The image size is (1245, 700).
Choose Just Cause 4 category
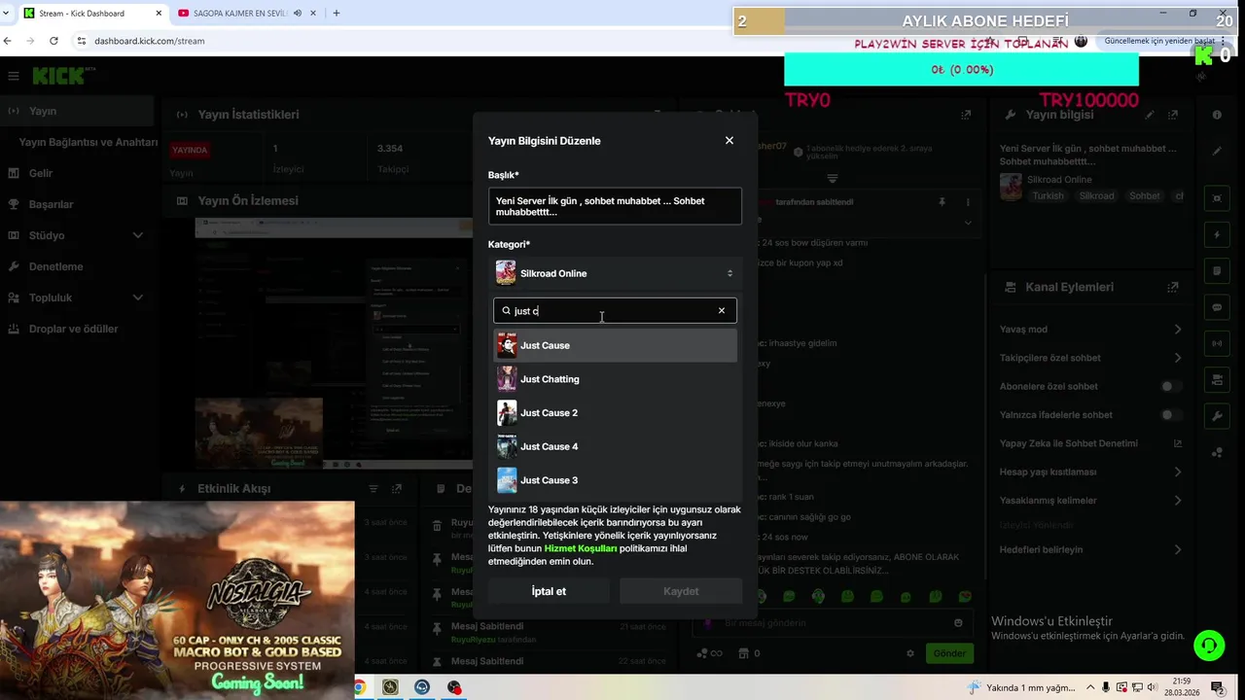pos(615,446)
